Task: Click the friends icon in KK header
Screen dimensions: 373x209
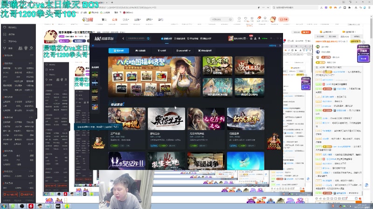Action: point(255,39)
